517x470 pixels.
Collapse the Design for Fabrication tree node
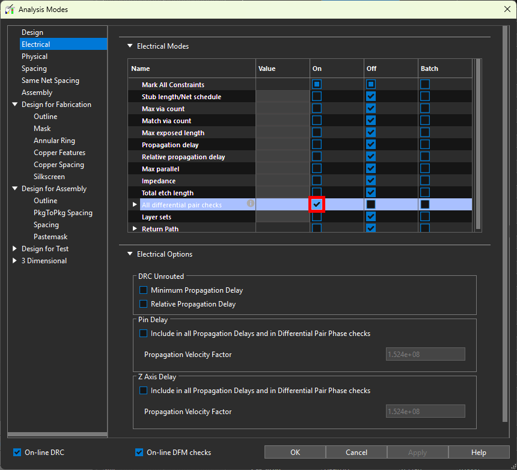(x=15, y=105)
